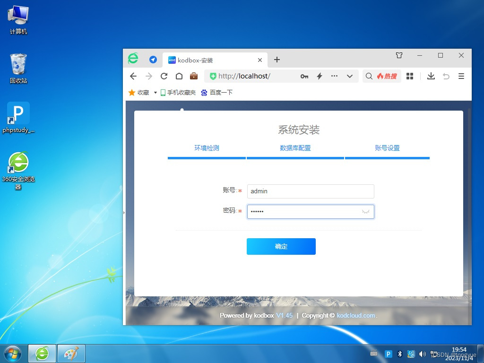The height and width of the screenshot is (363, 484).
Task: Click the green shield icon in address bar
Action: point(213,76)
